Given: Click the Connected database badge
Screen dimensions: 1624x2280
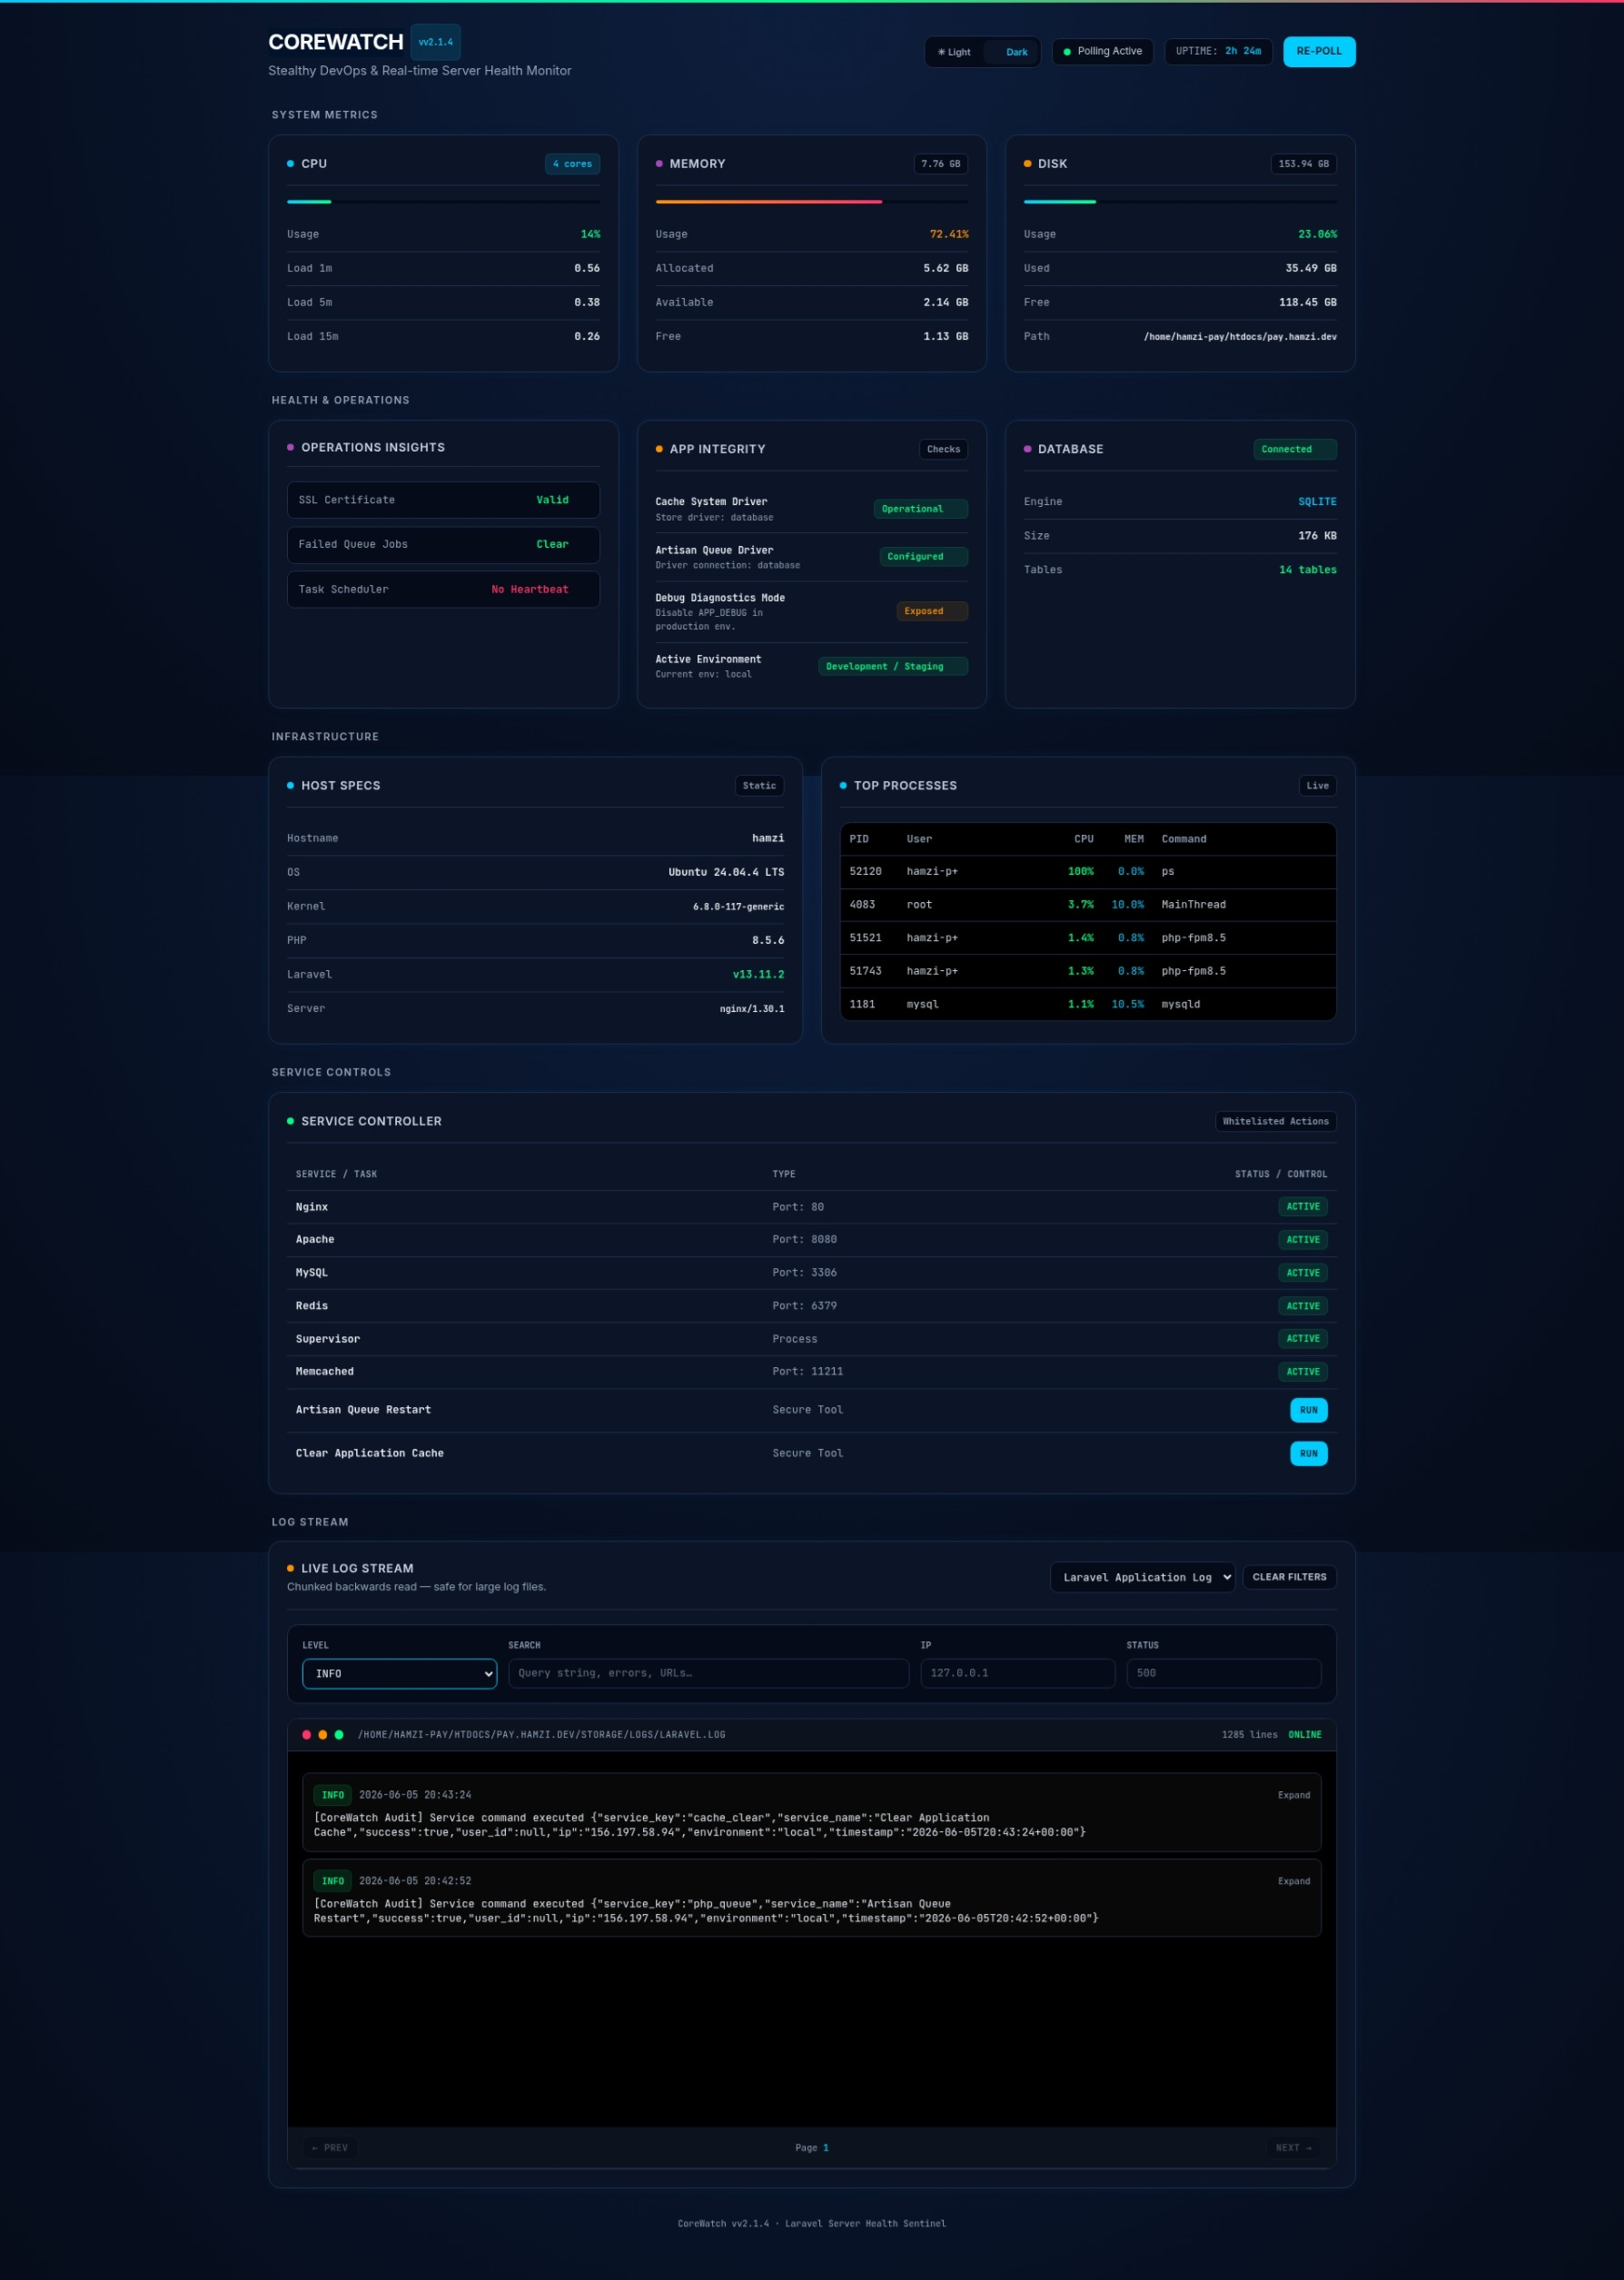Looking at the screenshot, I should coord(1294,449).
